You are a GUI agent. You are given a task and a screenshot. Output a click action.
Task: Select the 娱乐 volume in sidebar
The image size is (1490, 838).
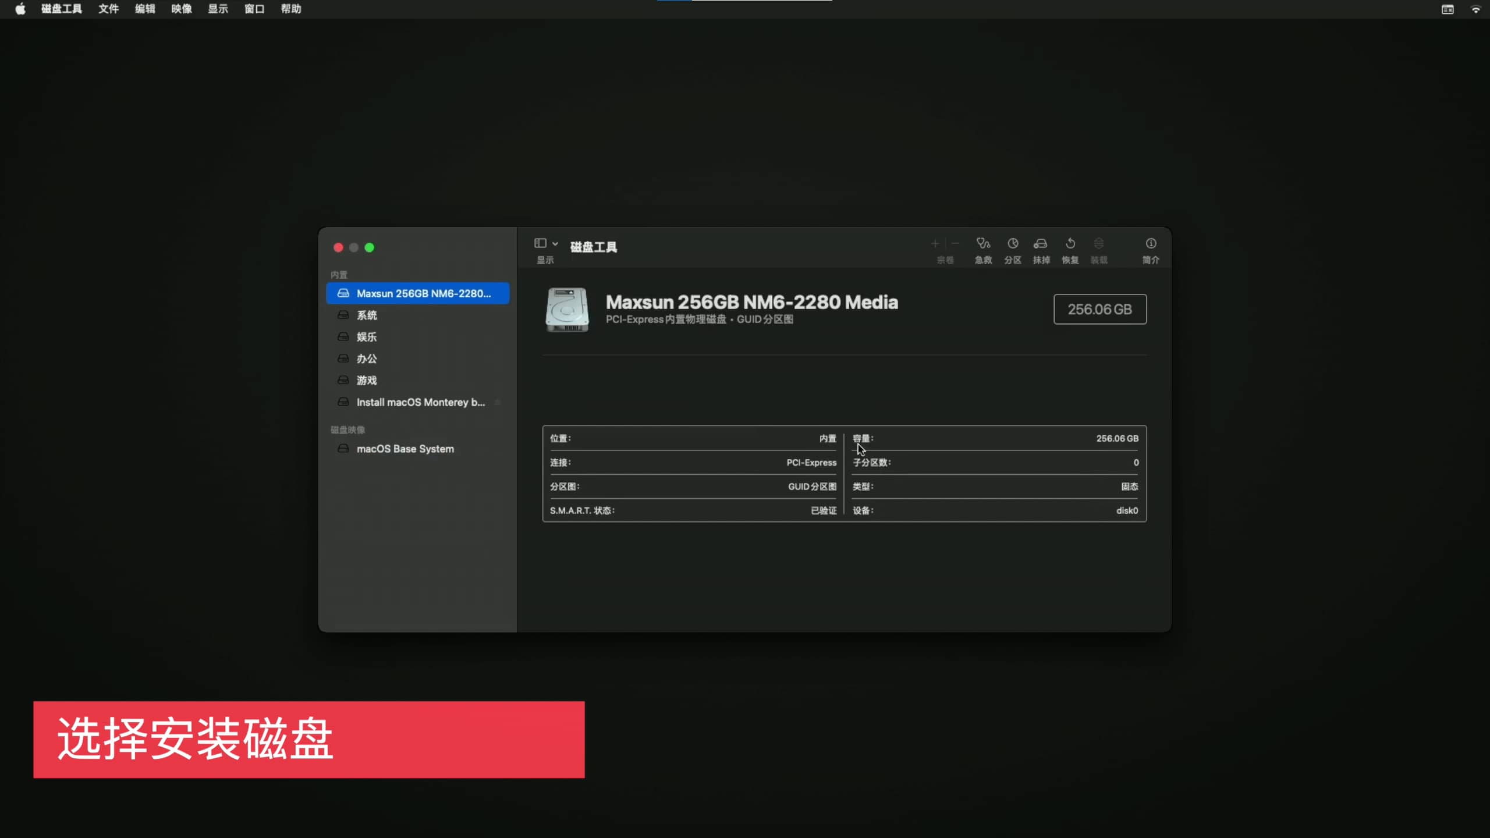coord(367,337)
